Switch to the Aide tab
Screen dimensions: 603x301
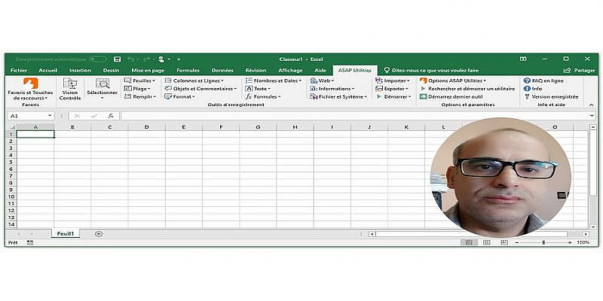320,70
